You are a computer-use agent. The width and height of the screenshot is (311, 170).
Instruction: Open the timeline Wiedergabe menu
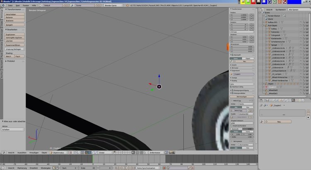click(x=46, y=168)
